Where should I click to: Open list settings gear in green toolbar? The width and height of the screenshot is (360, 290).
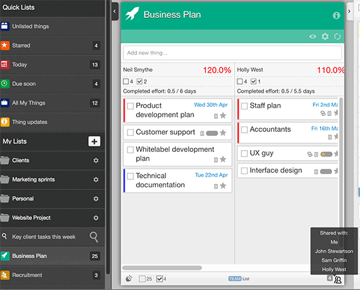(x=325, y=36)
